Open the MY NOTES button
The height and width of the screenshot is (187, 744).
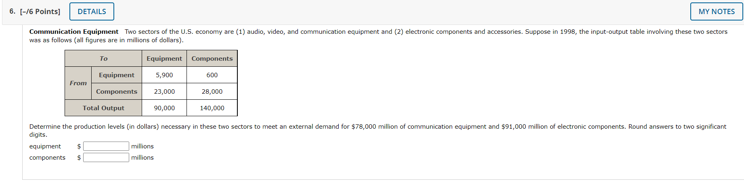717,11
